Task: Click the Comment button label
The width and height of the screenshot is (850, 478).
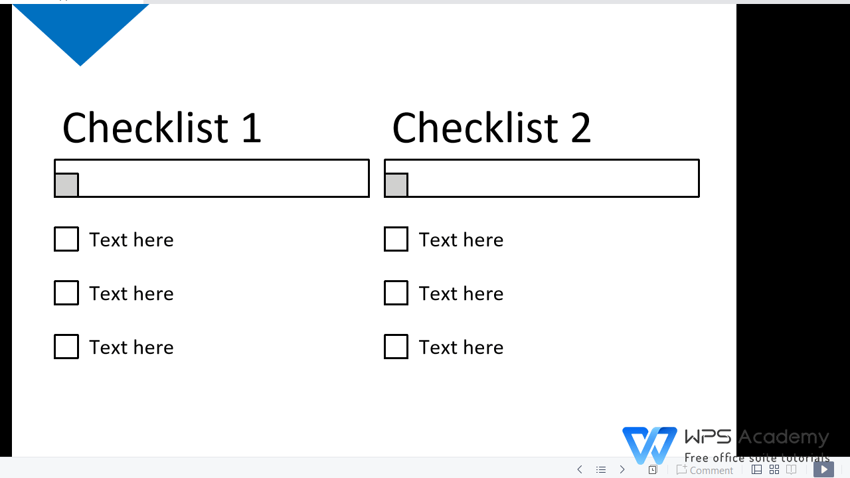Action: pos(711,470)
